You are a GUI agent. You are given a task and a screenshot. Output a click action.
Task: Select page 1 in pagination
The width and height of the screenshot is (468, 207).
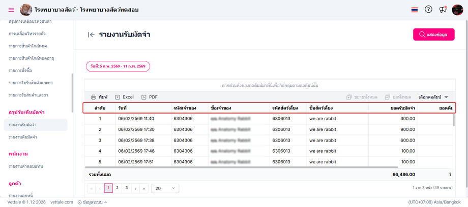coord(108,188)
